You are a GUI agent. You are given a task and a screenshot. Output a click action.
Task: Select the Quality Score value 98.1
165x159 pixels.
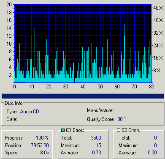click(x=122, y=119)
